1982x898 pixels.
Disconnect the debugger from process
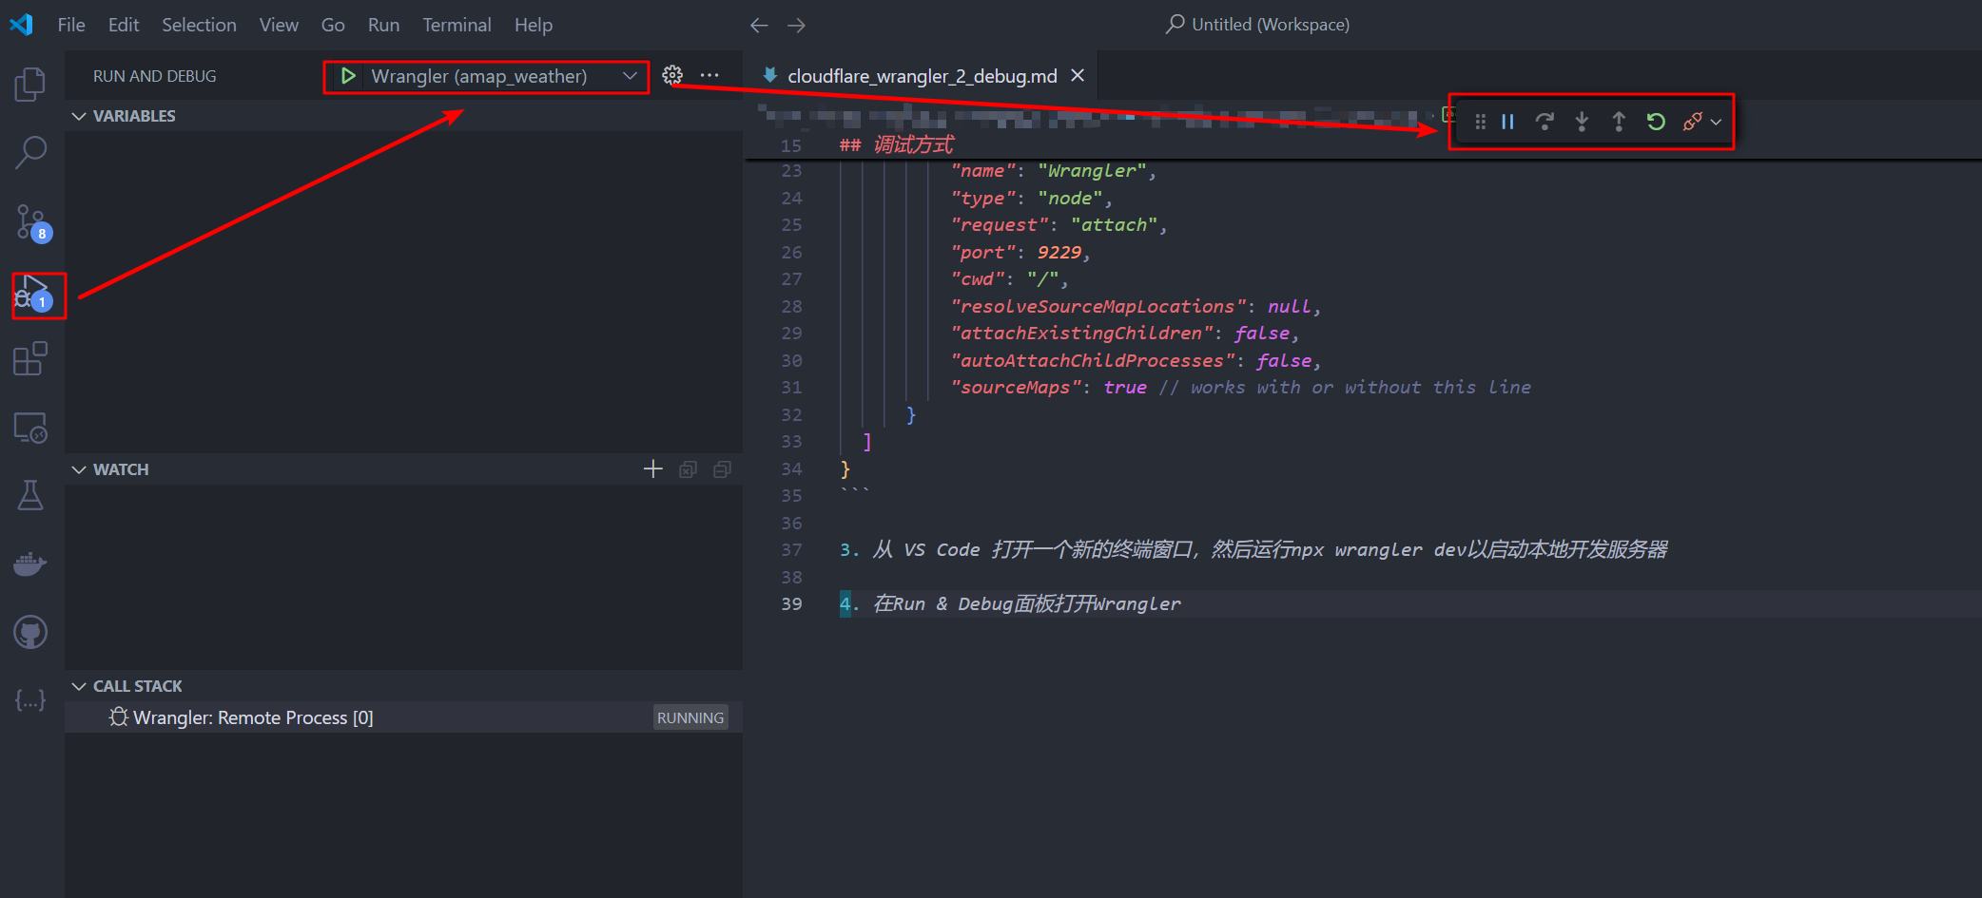[1692, 122]
